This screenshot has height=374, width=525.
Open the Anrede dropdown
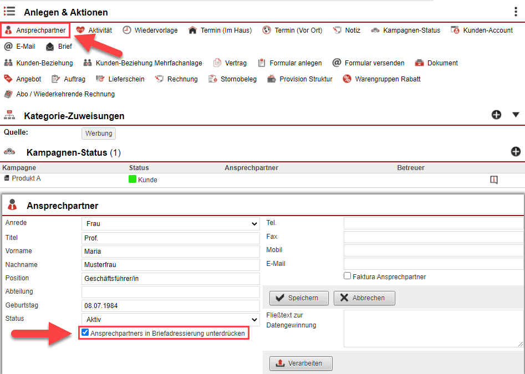click(170, 224)
